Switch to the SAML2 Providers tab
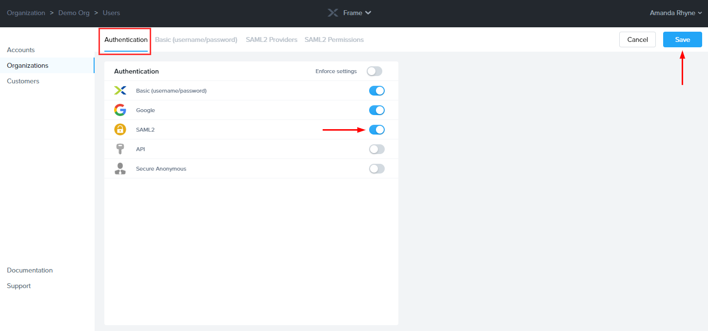Viewport: 708px width, 331px height. coord(271,39)
